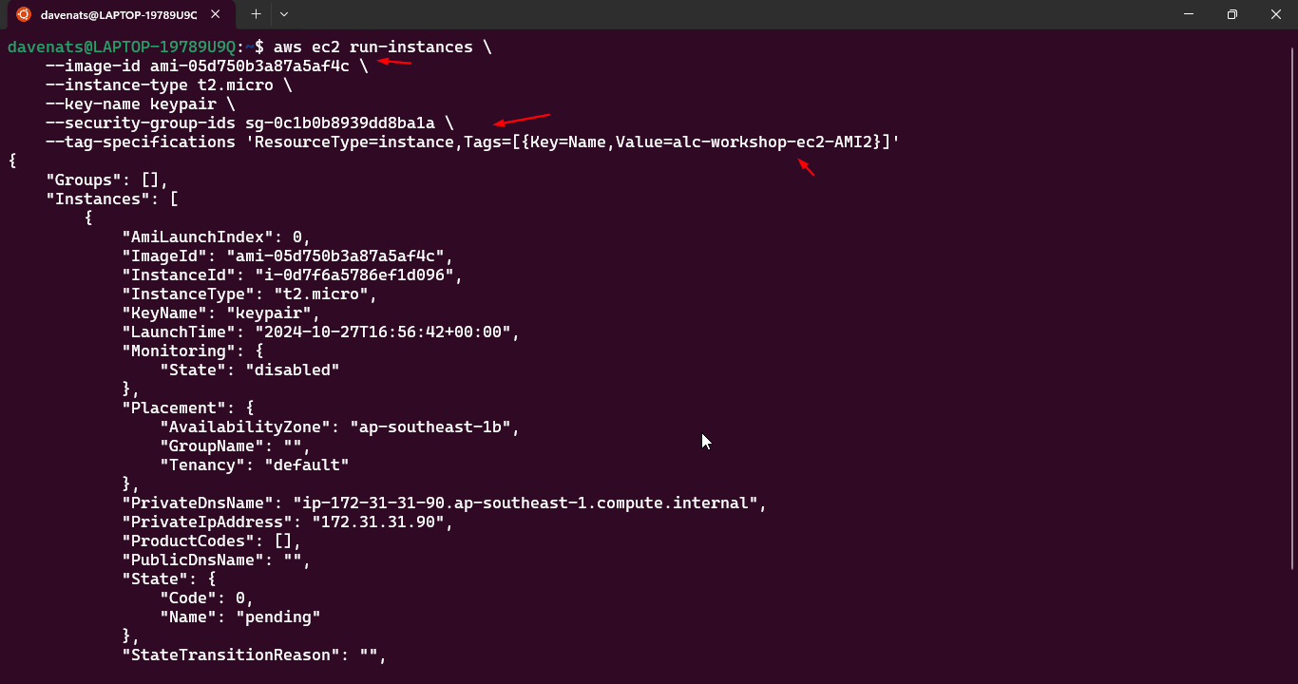Click the LaunchTime timestamp value
Screen dimensions: 1298x684
coord(383,332)
